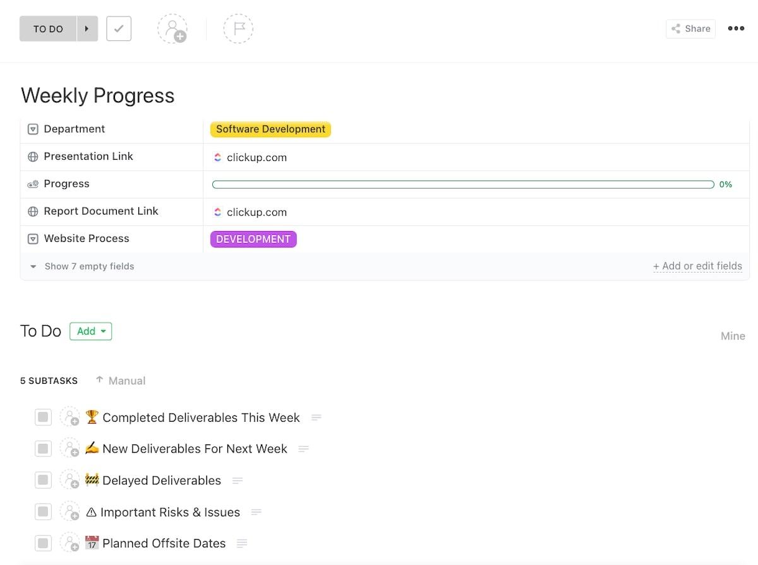Click the arrow next to TO DO status
Image resolution: width=758 pixels, height=565 pixels.
tap(87, 29)
